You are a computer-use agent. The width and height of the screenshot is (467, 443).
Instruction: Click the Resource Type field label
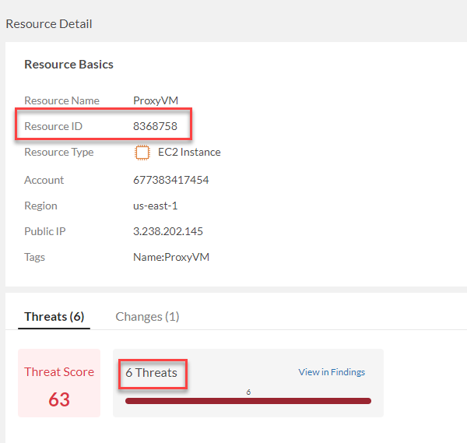pos(58,153)
